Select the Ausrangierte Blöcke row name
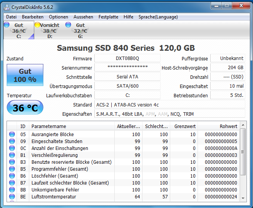This screenshot has height=208, width=253. (53, 134)
